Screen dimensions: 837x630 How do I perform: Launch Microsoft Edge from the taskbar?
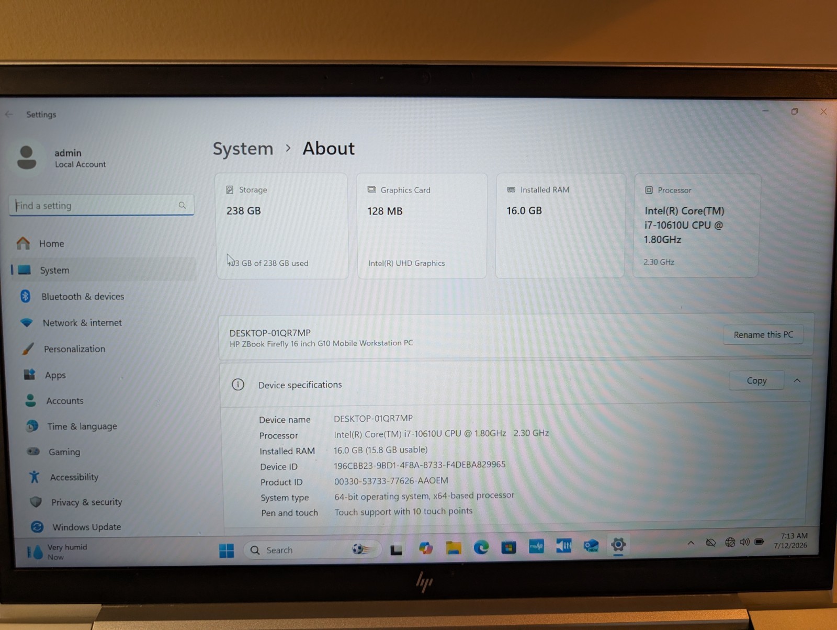[481, 547]
